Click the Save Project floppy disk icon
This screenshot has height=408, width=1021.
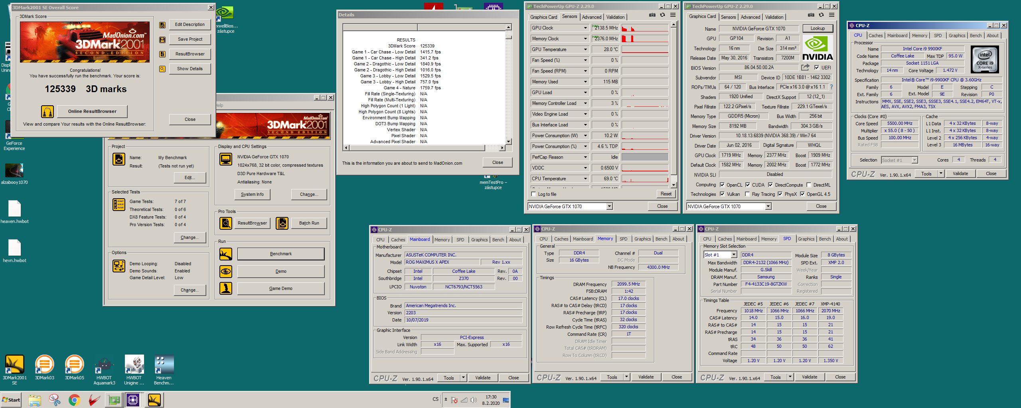point(162,39)
